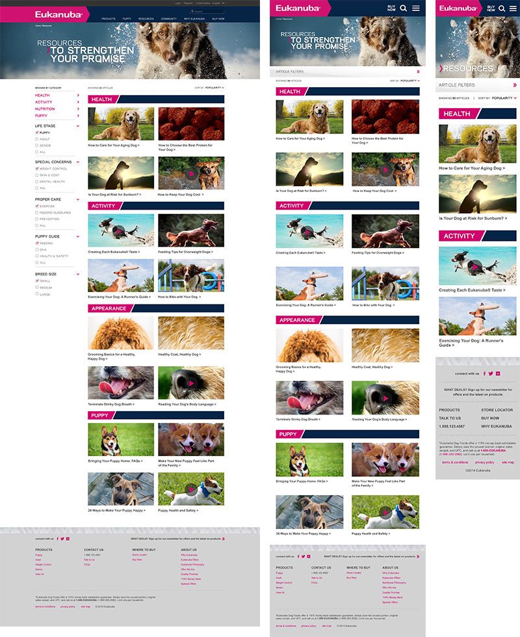Uncheck the Puppy life stage checkbox
The height and width of the screenshot is (637, 520).
tap(37, 133)
